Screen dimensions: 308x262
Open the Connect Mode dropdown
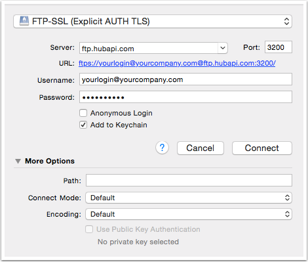[x=189, y=198]
